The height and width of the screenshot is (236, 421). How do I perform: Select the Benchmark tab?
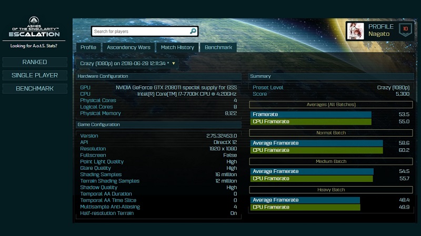click(218, 47)
